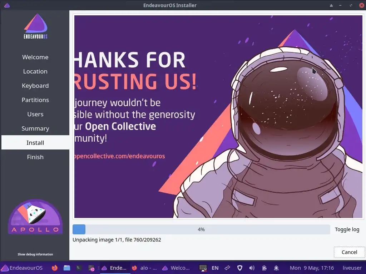Select the Users step in the sidebar
Screen dimensions: 366x274
35,114
